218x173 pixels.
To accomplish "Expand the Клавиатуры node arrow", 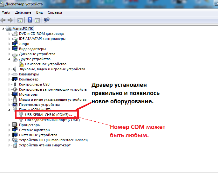I will pyautogui.click(x=9, y=74).
